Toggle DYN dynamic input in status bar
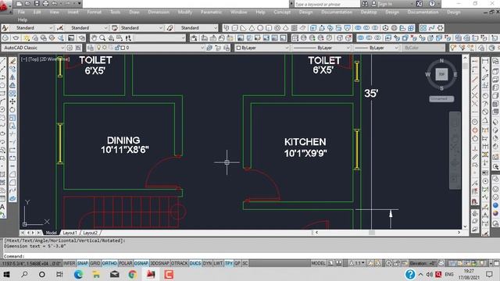 (x=207, y=264)
